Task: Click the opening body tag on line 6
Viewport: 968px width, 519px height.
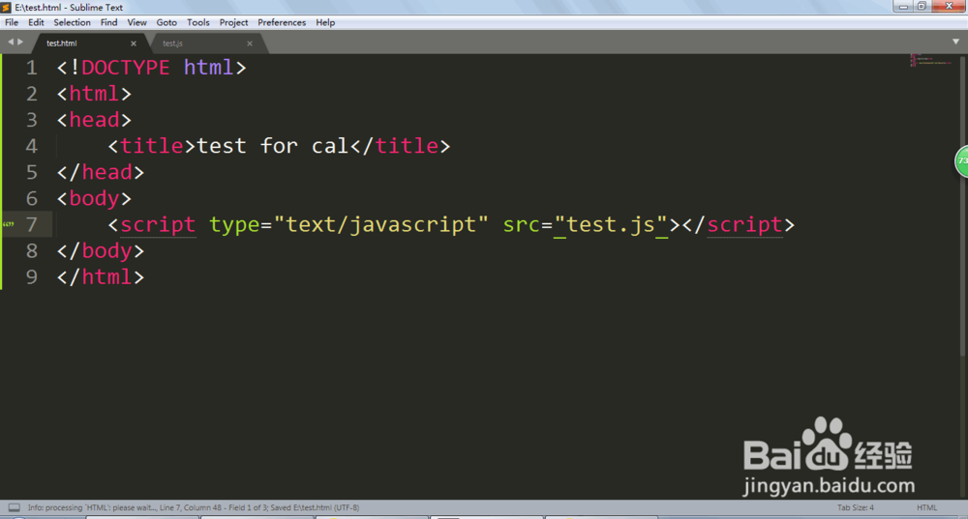Action: coord(94,198)
